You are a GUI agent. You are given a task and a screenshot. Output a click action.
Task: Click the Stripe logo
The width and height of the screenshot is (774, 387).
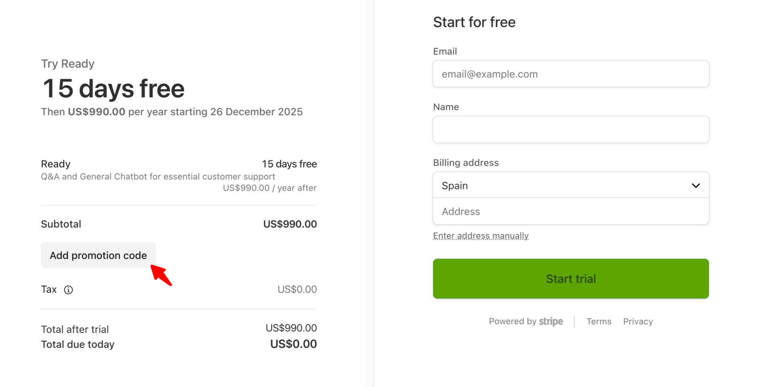(x=551, y=321)
